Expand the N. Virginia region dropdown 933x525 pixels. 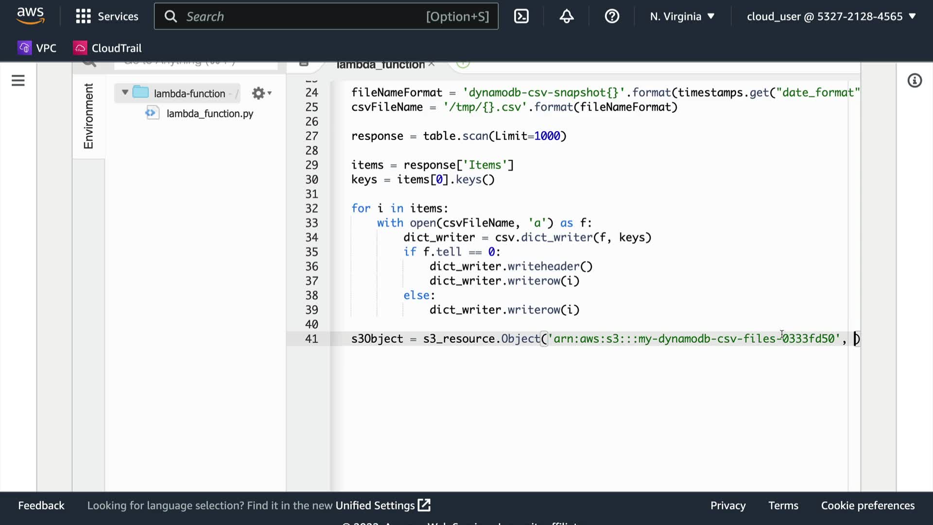682,17
